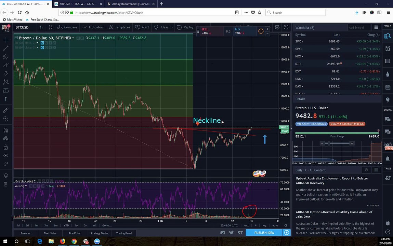Open the Vol (20) indicator dropdown

pyautogui.click(x=26, y=186)
